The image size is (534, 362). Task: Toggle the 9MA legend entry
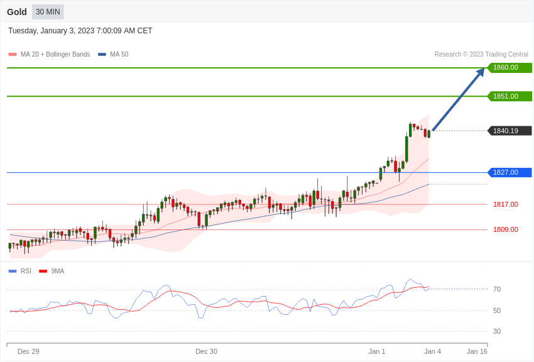(57, 271)
